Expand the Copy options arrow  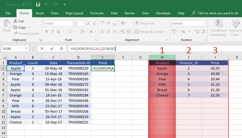29,27
